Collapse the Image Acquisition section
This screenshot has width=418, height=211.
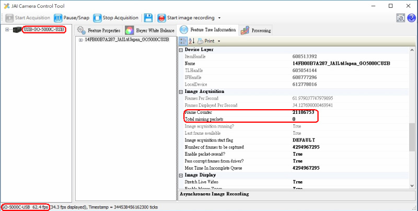(x=181, y=91)
